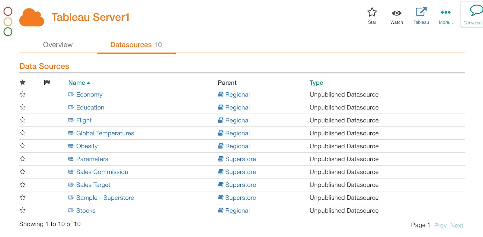Viewport: 483px width, 237px height.
Task: Switch to the Overview tab
Action: pos(58,45)
